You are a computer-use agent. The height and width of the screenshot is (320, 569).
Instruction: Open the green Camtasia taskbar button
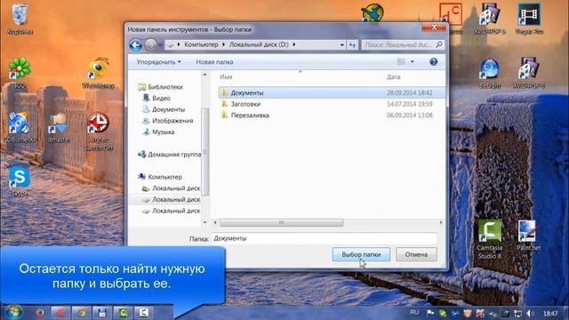123,313
